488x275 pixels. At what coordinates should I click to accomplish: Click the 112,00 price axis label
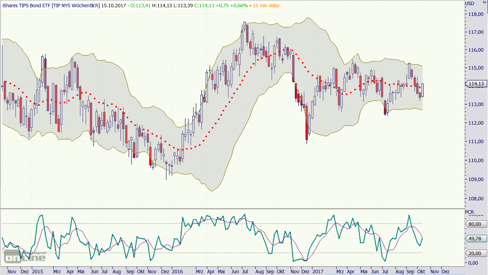(x=475, y=123)
